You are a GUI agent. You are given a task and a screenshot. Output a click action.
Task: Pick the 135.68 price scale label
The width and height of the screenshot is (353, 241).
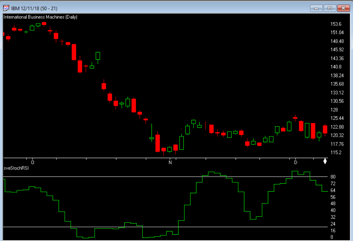coord(337,84)
